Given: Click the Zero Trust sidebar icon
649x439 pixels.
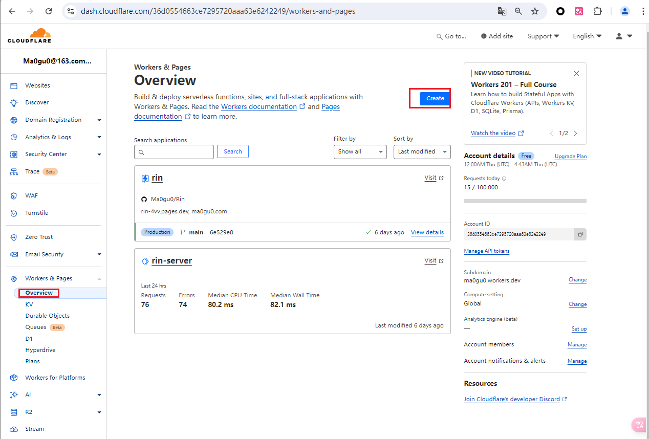Looking at the screenshot, I should [x=14, y=237].
